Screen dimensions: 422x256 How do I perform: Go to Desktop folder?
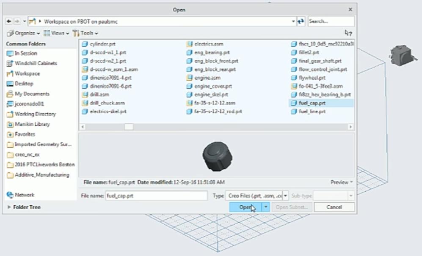[x=20, y=84]
